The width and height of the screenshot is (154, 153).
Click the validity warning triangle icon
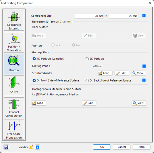(31, 147)
